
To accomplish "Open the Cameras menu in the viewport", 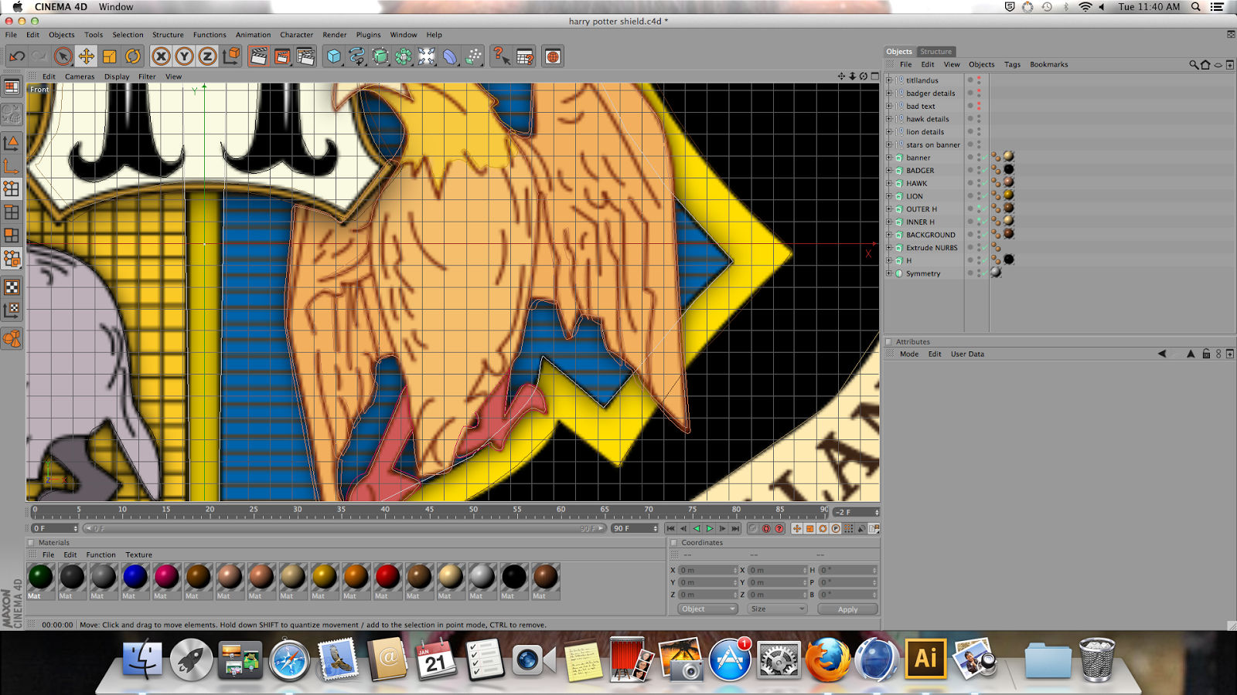I will tap(80, 76).
